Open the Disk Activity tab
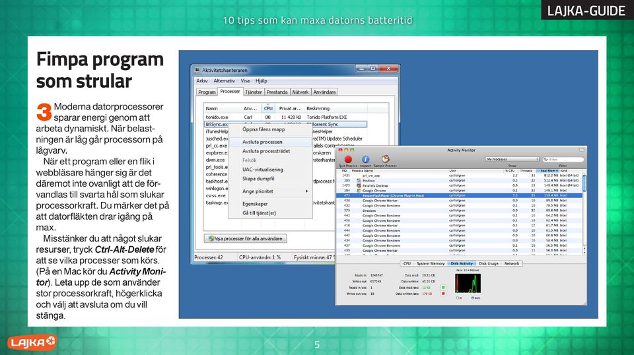This screenshot has height=355, width=634. tap(462, 263)
